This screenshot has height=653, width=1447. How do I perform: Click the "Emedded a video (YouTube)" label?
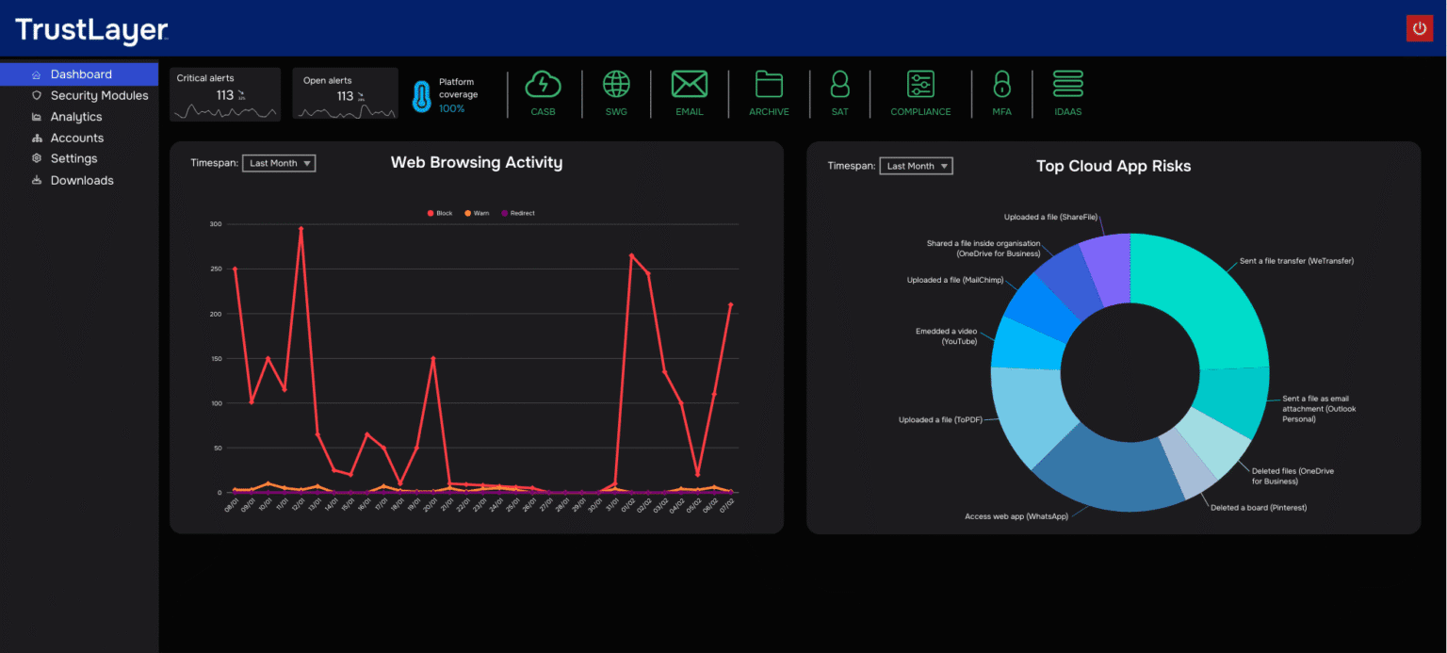(x=946, y=336)
